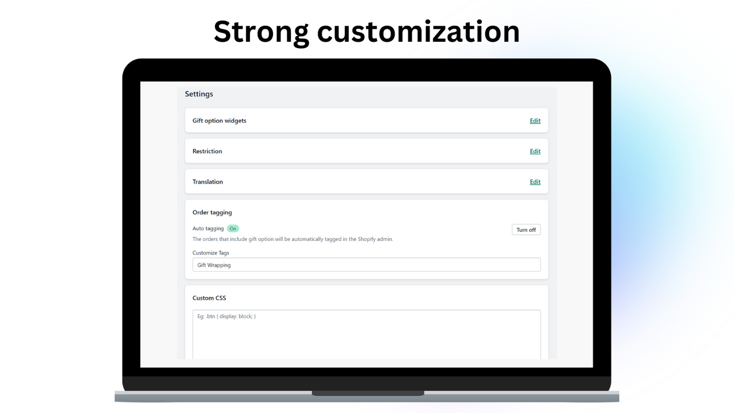Screen dimensions: 734x413
Task: Select the Restriction card title
Action: coord(208,151)
